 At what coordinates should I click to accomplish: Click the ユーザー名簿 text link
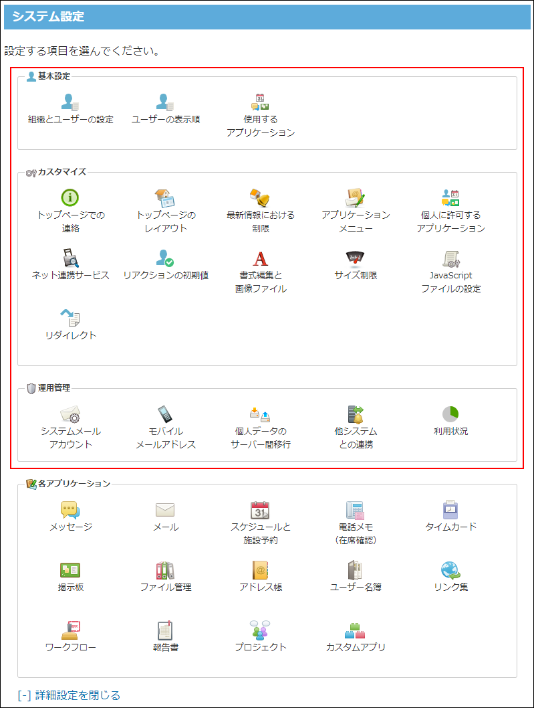click(356, 588)
